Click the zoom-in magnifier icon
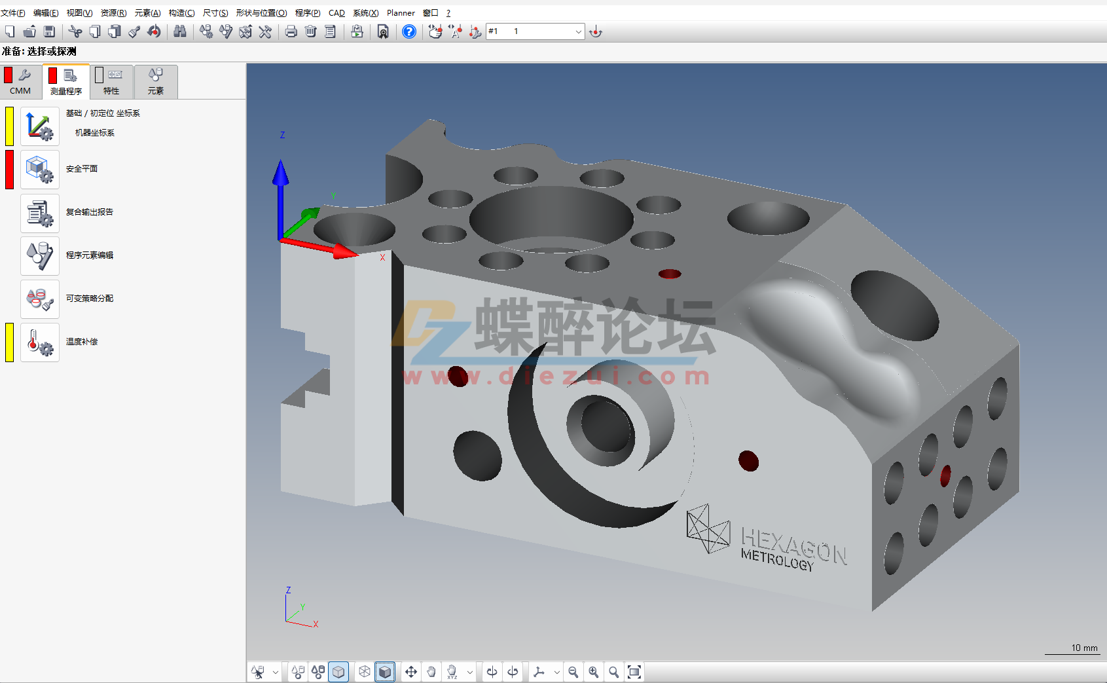1107x683 pixels. 593,672
